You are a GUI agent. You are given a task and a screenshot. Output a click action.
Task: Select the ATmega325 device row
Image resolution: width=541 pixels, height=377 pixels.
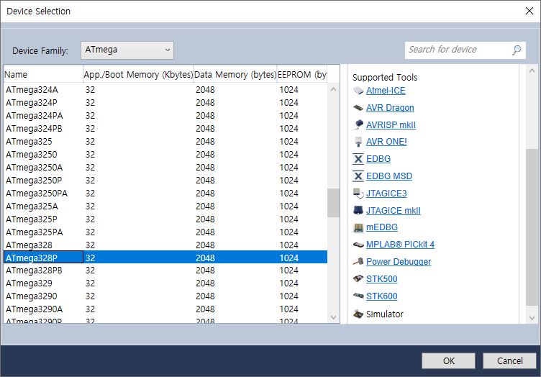point(165,142)
